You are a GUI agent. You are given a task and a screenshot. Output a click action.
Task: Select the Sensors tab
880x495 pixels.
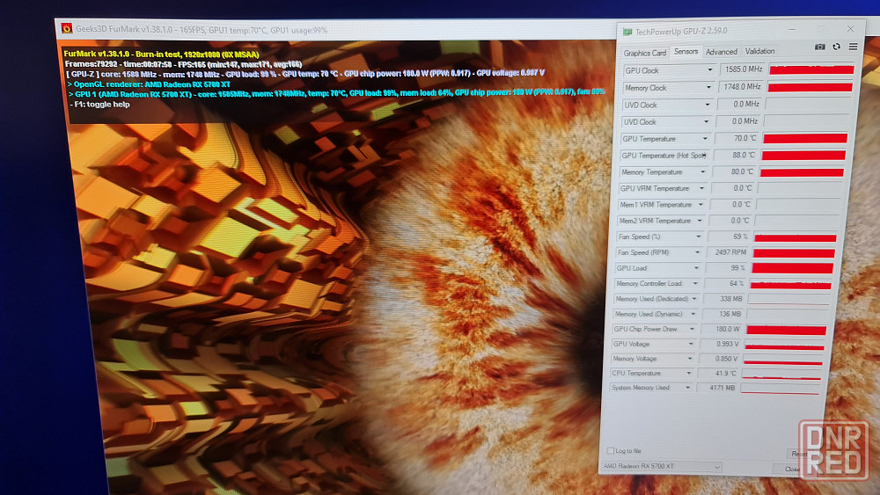[x=686, y=52]
